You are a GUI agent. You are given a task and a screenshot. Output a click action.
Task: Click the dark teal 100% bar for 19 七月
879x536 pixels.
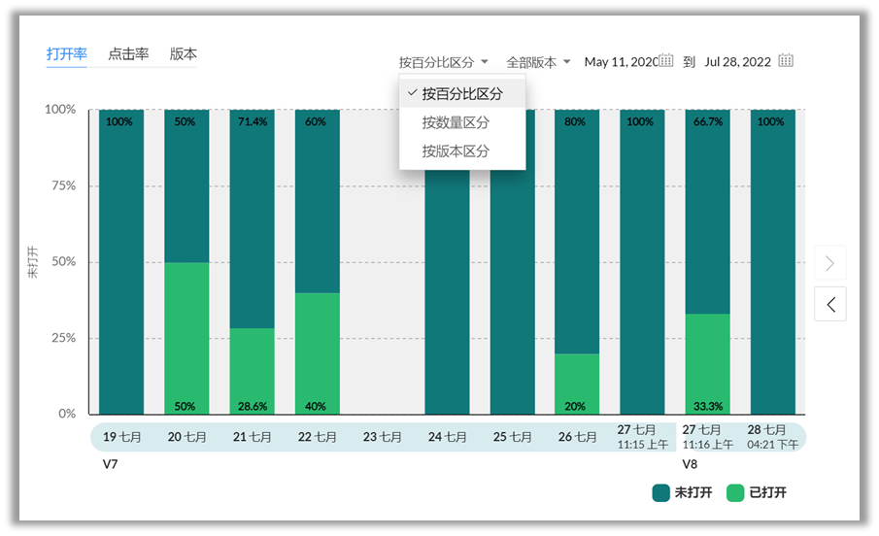coord(121,262)
